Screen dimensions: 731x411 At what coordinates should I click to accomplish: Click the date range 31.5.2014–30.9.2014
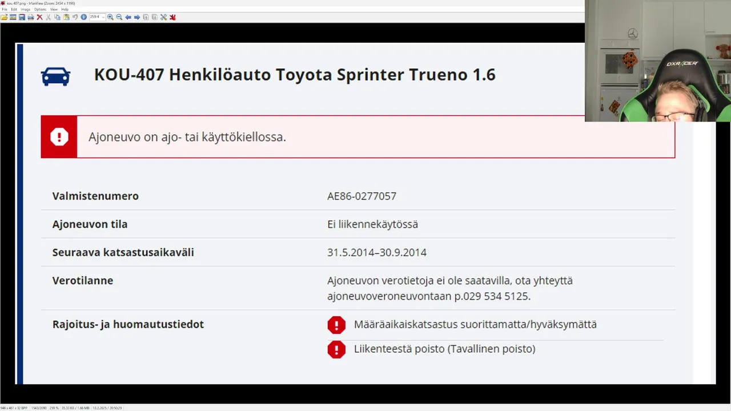point(377,252)
